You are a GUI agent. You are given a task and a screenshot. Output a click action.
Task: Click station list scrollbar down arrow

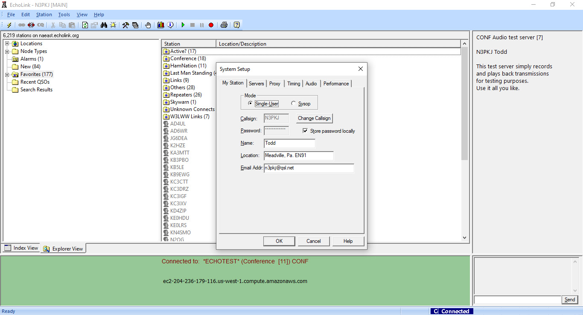tap(465, 238)
